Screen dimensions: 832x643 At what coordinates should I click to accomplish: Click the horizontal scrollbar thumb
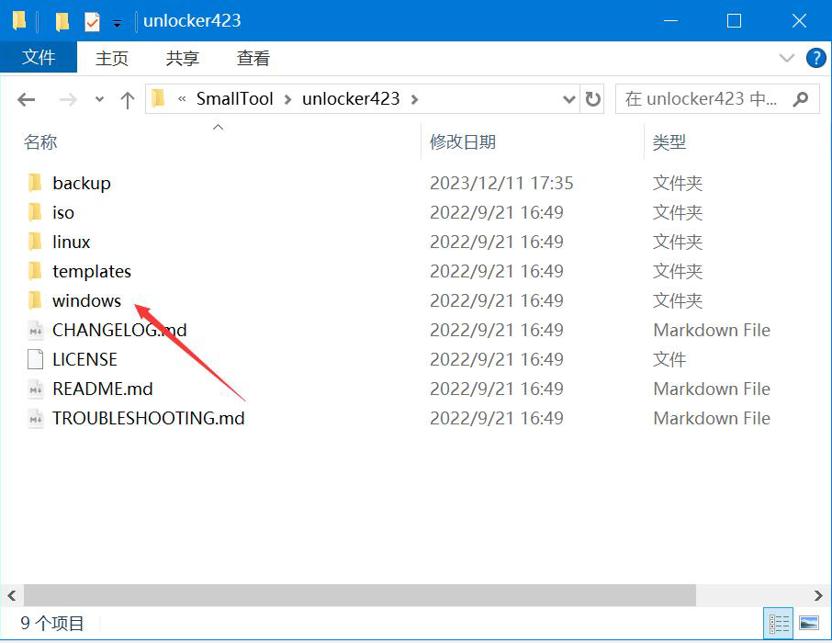pos(360,595)
